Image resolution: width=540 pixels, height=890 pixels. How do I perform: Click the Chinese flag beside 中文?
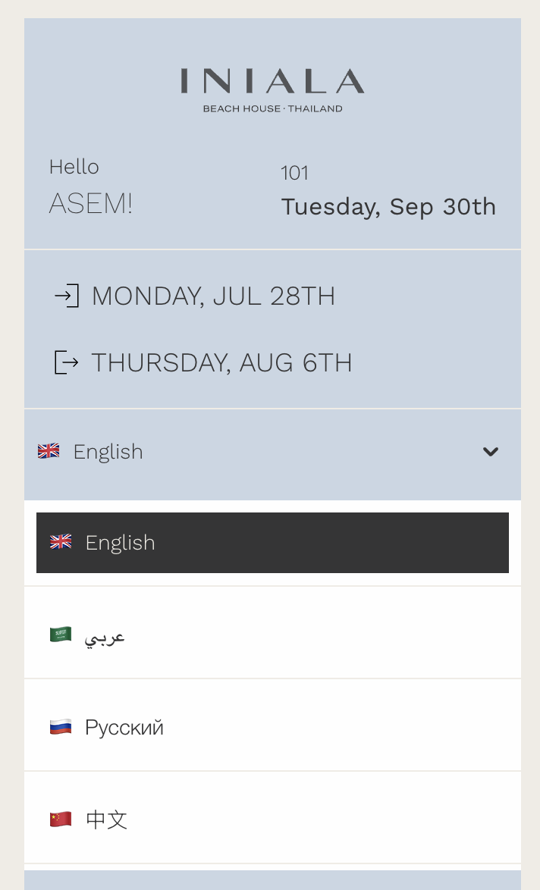61,818
